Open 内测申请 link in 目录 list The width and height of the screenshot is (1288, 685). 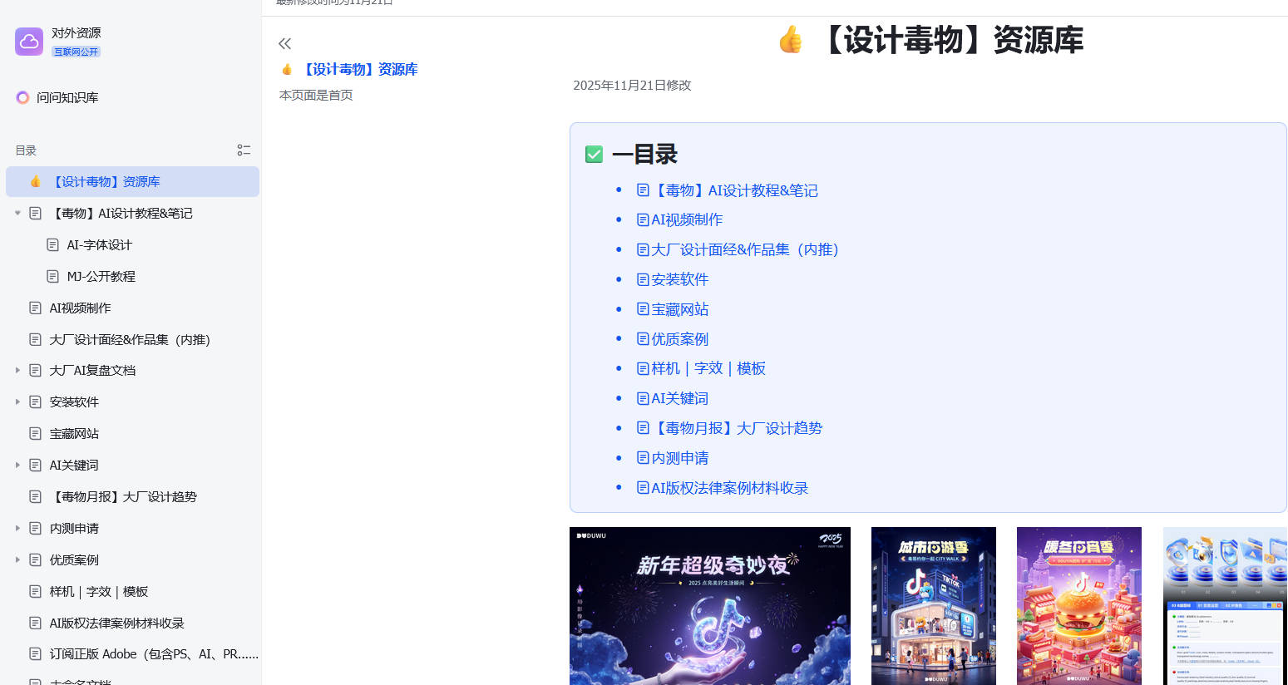(673, 458)
